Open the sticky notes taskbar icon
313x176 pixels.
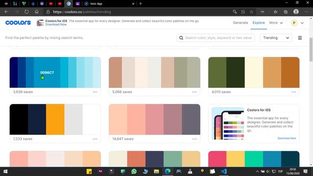pos(89,172)
